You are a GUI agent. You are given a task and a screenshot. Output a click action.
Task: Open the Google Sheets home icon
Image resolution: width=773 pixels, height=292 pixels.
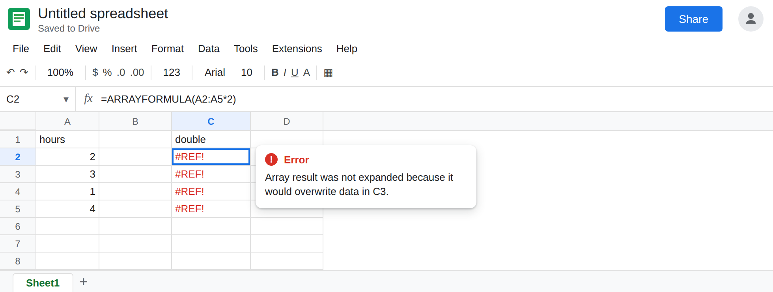19,19
